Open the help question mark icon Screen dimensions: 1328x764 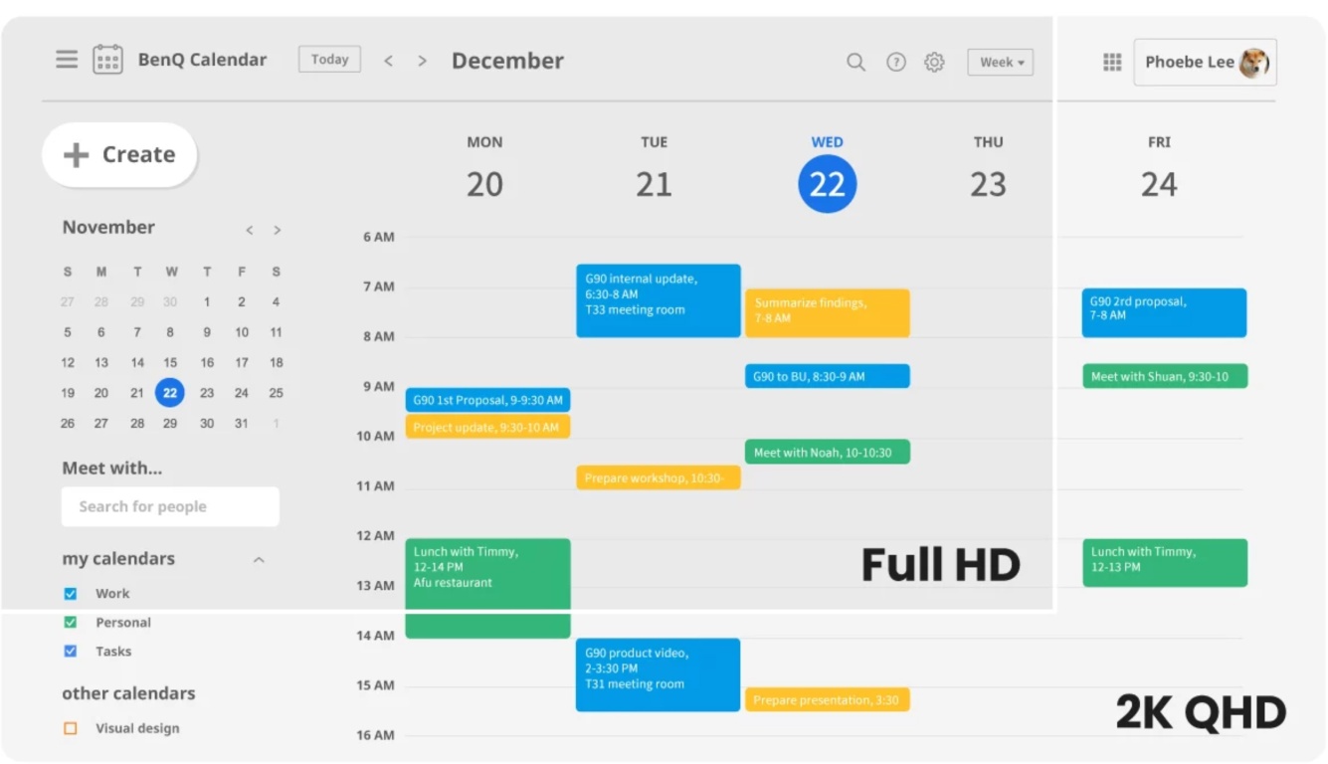896,62
